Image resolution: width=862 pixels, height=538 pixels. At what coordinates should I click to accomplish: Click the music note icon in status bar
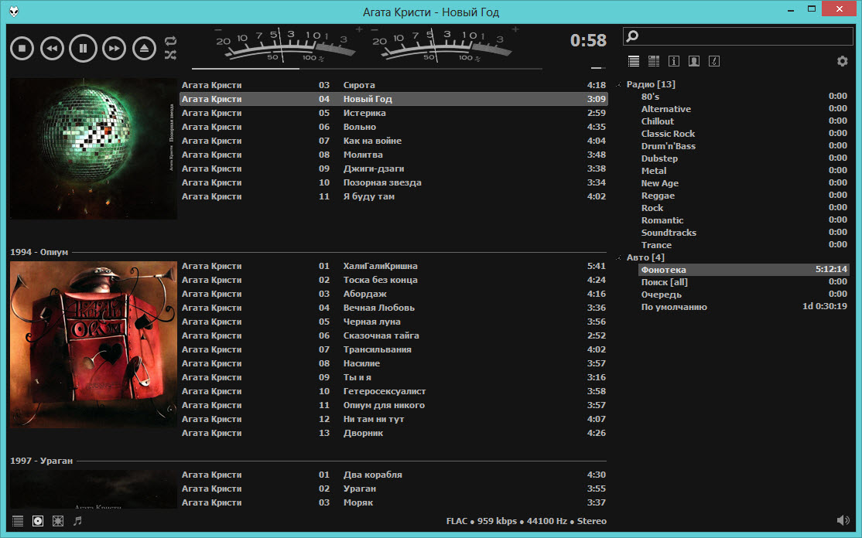pos(77,521)
